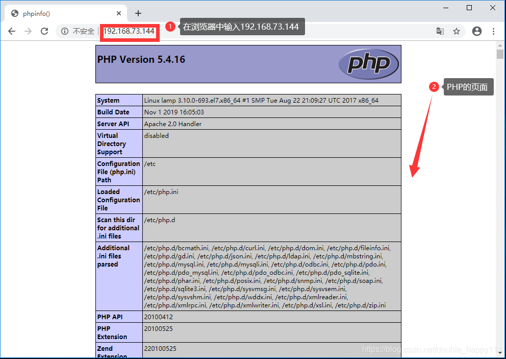506x359 pixels.
Task: Bookmark this page with the star
Action: click(x=457, y=31)
